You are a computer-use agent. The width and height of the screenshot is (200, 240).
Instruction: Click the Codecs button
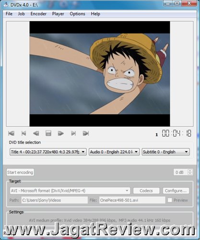coord(146,191)
